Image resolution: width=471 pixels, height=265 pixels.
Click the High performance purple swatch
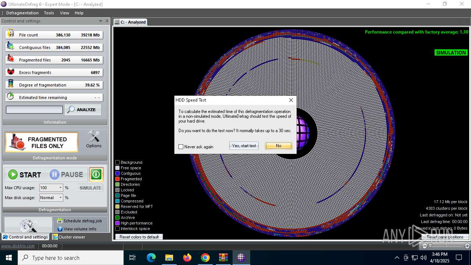(117, 223)
